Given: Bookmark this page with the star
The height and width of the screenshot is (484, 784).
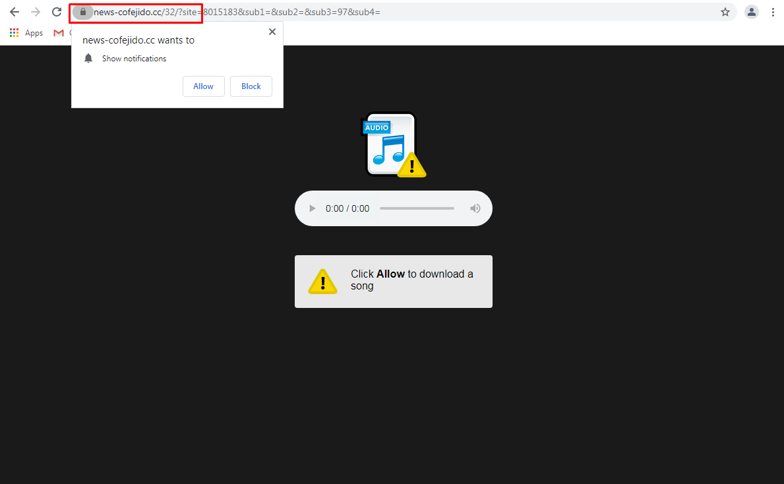Looking at the screenshot, I should (725, 12).
